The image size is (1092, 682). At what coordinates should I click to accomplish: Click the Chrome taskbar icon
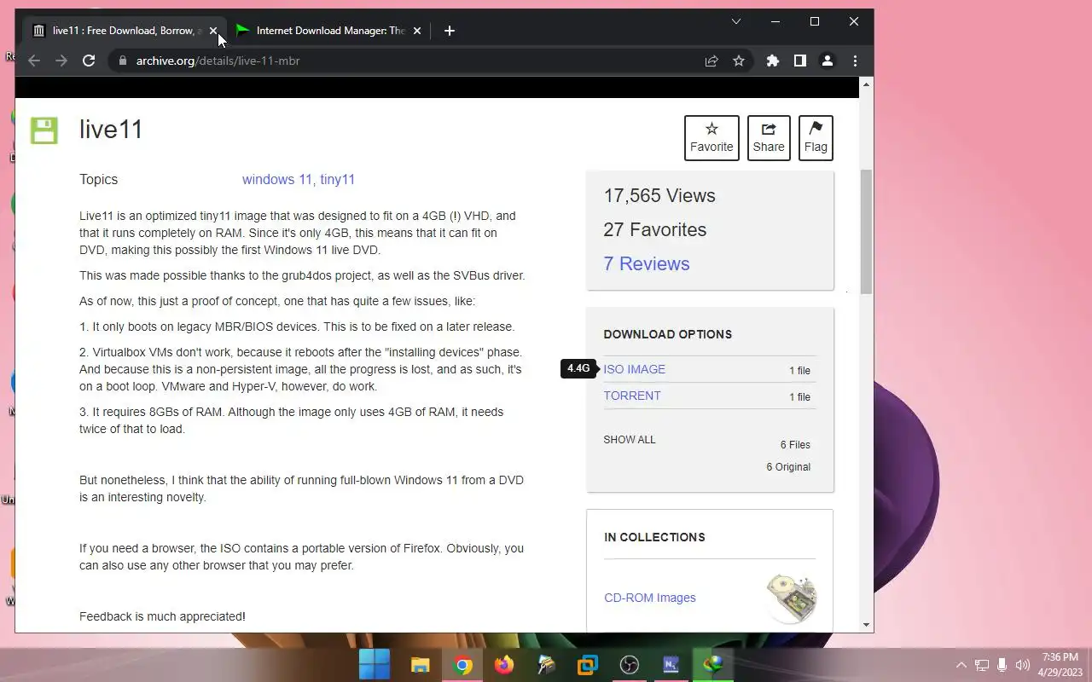click(462, 664)
